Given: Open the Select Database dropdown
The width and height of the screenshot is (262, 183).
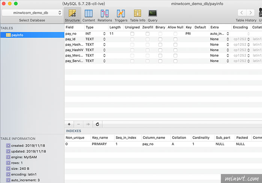Looking at the screenshot, I should tap(32, 13).
